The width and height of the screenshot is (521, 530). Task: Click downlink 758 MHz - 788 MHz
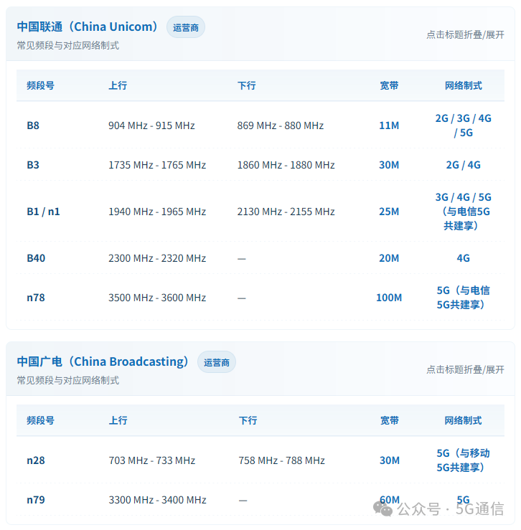(282, 460)
